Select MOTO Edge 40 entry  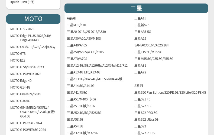(21, 81)
